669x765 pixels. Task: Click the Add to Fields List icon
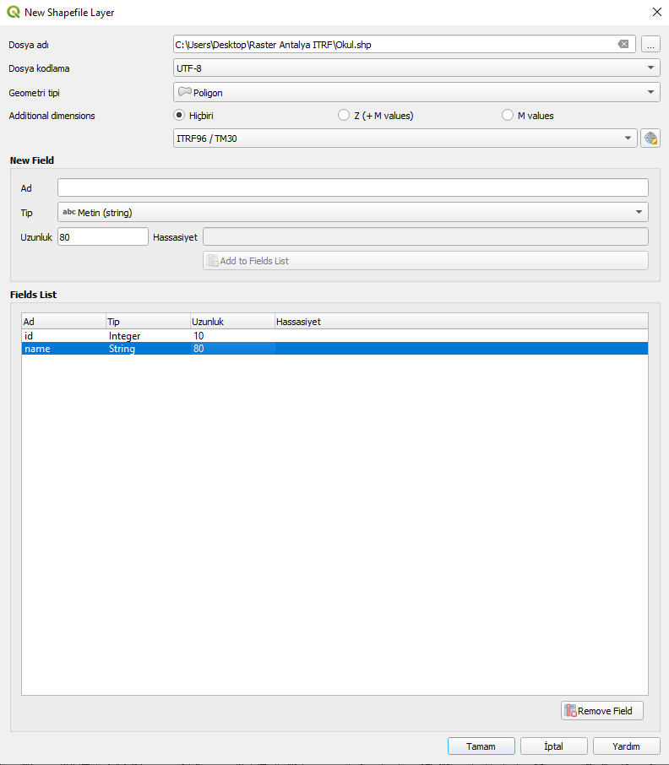pyautogui.click(x=212, y=261)
